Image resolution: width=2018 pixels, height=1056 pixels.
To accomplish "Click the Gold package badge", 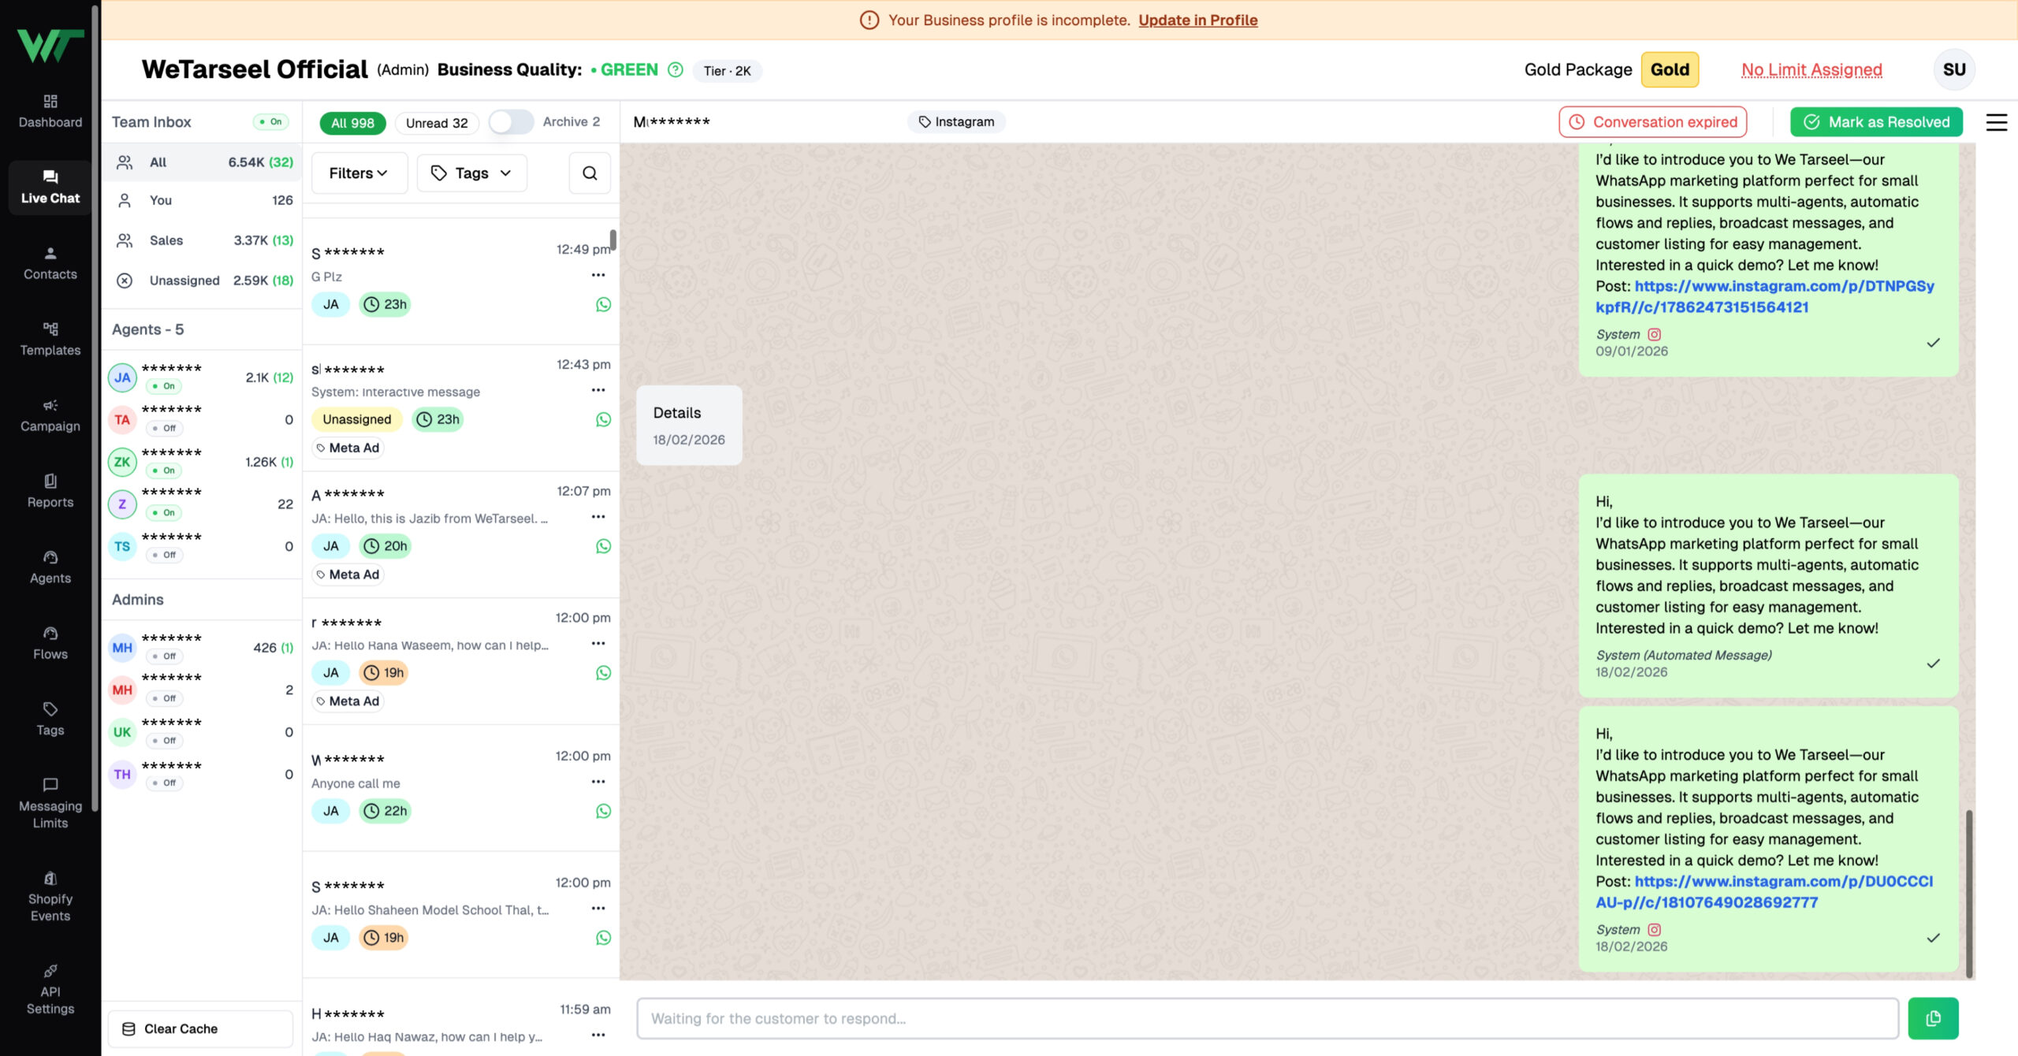I will [x=1670, y=69].
